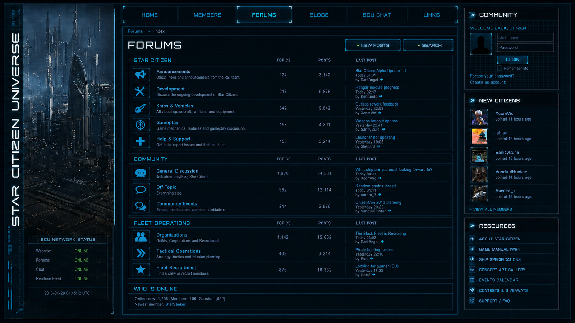Open the SCU Chat tab

point(377,15)
